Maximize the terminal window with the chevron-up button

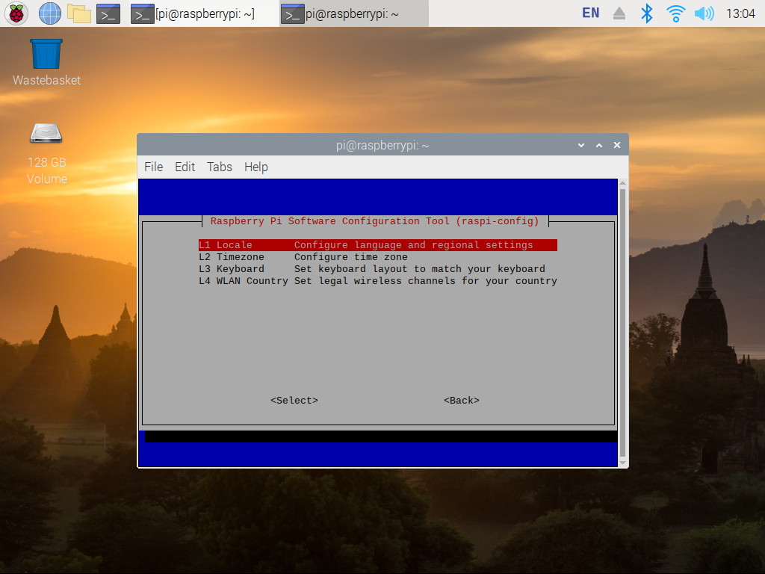599,146
